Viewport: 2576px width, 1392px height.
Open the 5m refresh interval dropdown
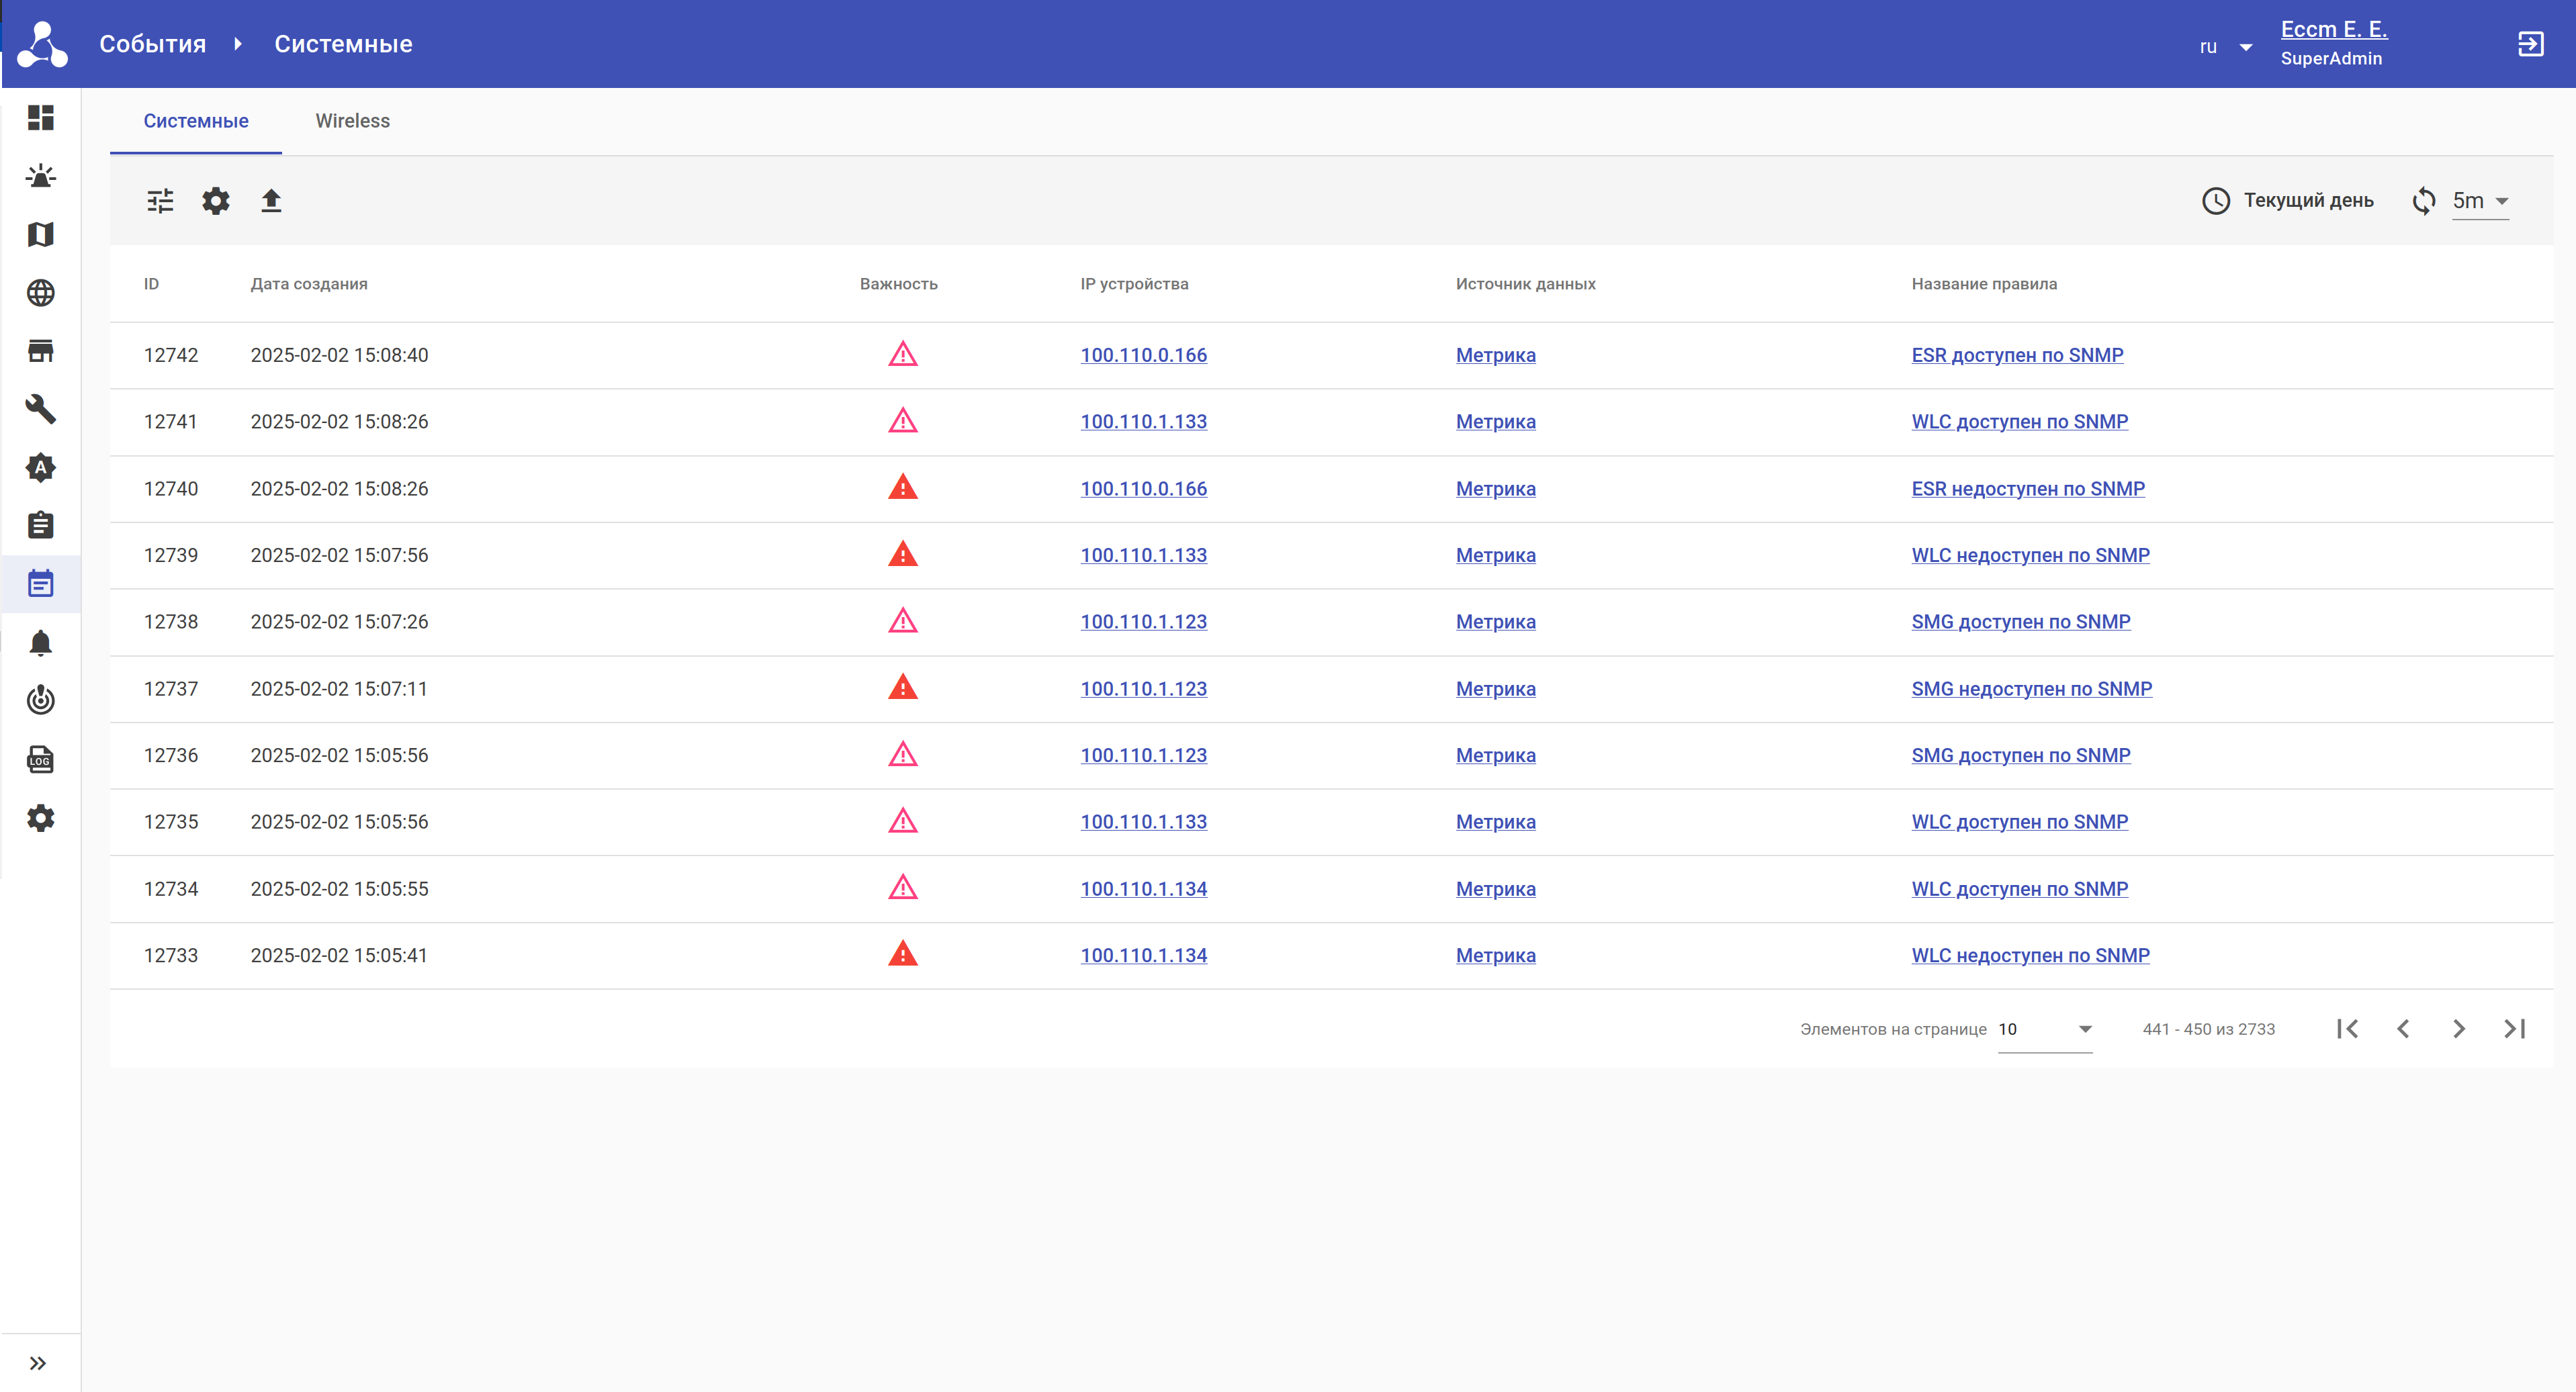click(2480, 201)
